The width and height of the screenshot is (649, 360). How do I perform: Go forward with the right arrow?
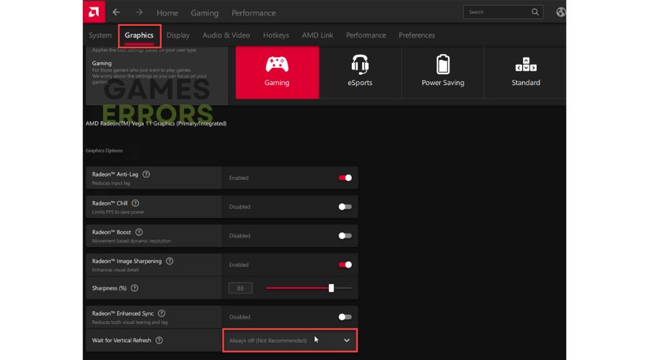tap(139, 12)
